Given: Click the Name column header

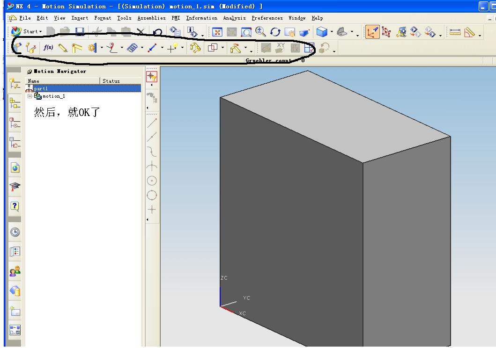Looking at the screenshot, I should [62, 81].
